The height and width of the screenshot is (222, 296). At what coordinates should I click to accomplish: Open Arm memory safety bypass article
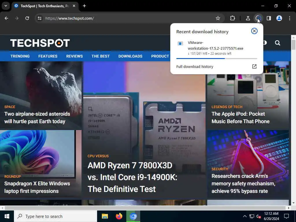243,184
